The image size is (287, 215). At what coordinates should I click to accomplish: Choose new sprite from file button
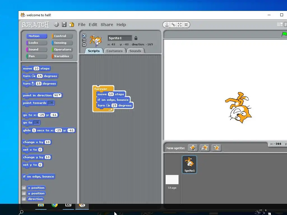tap(204, 148)
